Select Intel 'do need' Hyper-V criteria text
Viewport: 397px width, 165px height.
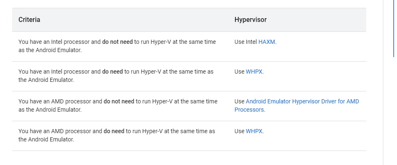click(116, 76)
